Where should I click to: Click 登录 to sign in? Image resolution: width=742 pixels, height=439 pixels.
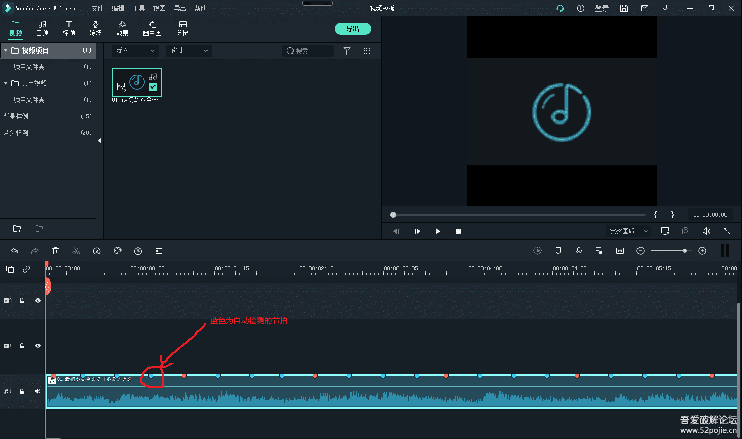coord(602,8)
